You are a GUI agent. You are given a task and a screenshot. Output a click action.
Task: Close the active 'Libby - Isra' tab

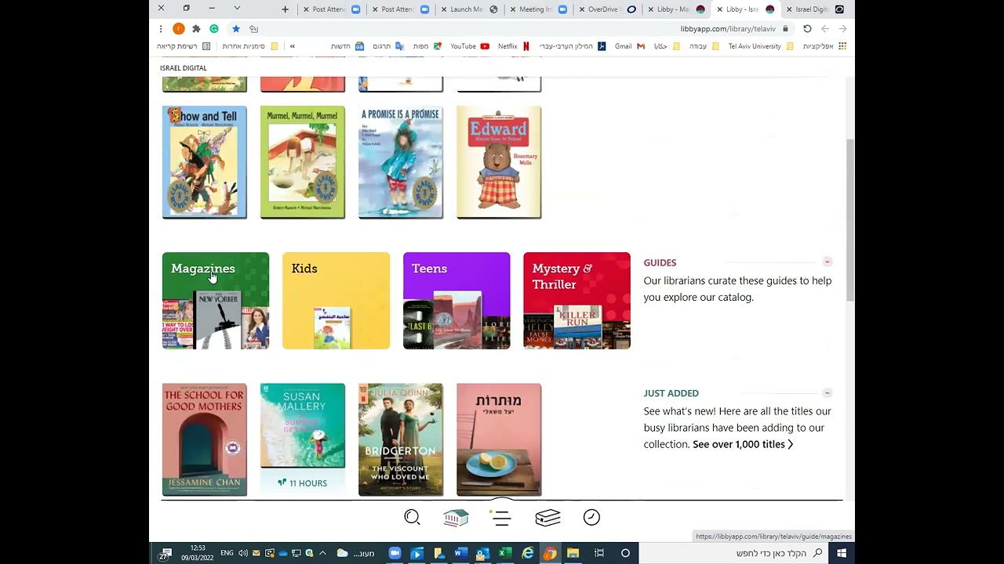(720, 9)
